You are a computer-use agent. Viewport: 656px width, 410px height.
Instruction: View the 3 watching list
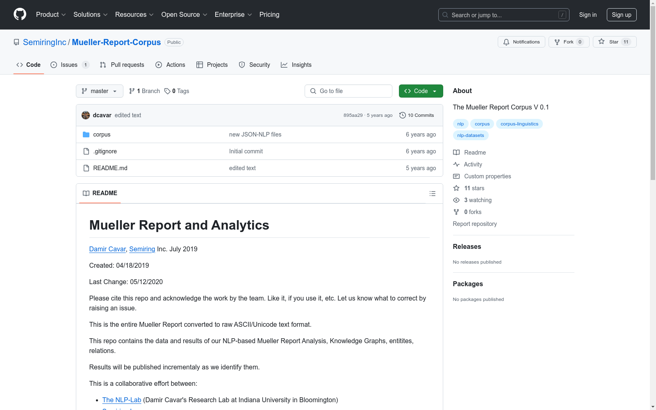472,200
